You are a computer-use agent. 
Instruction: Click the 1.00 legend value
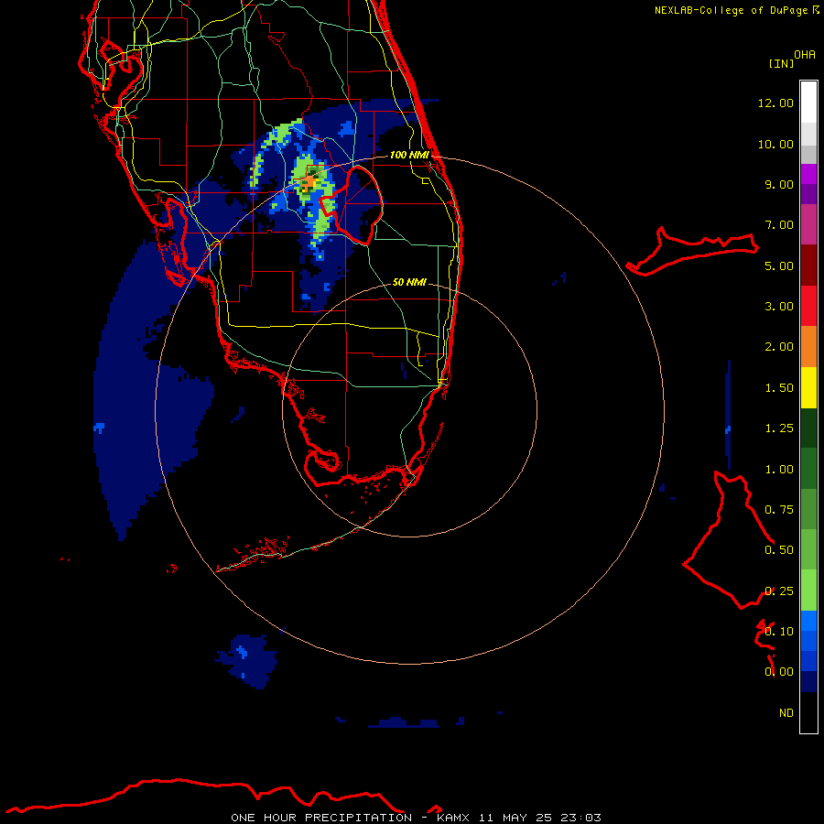779,470
